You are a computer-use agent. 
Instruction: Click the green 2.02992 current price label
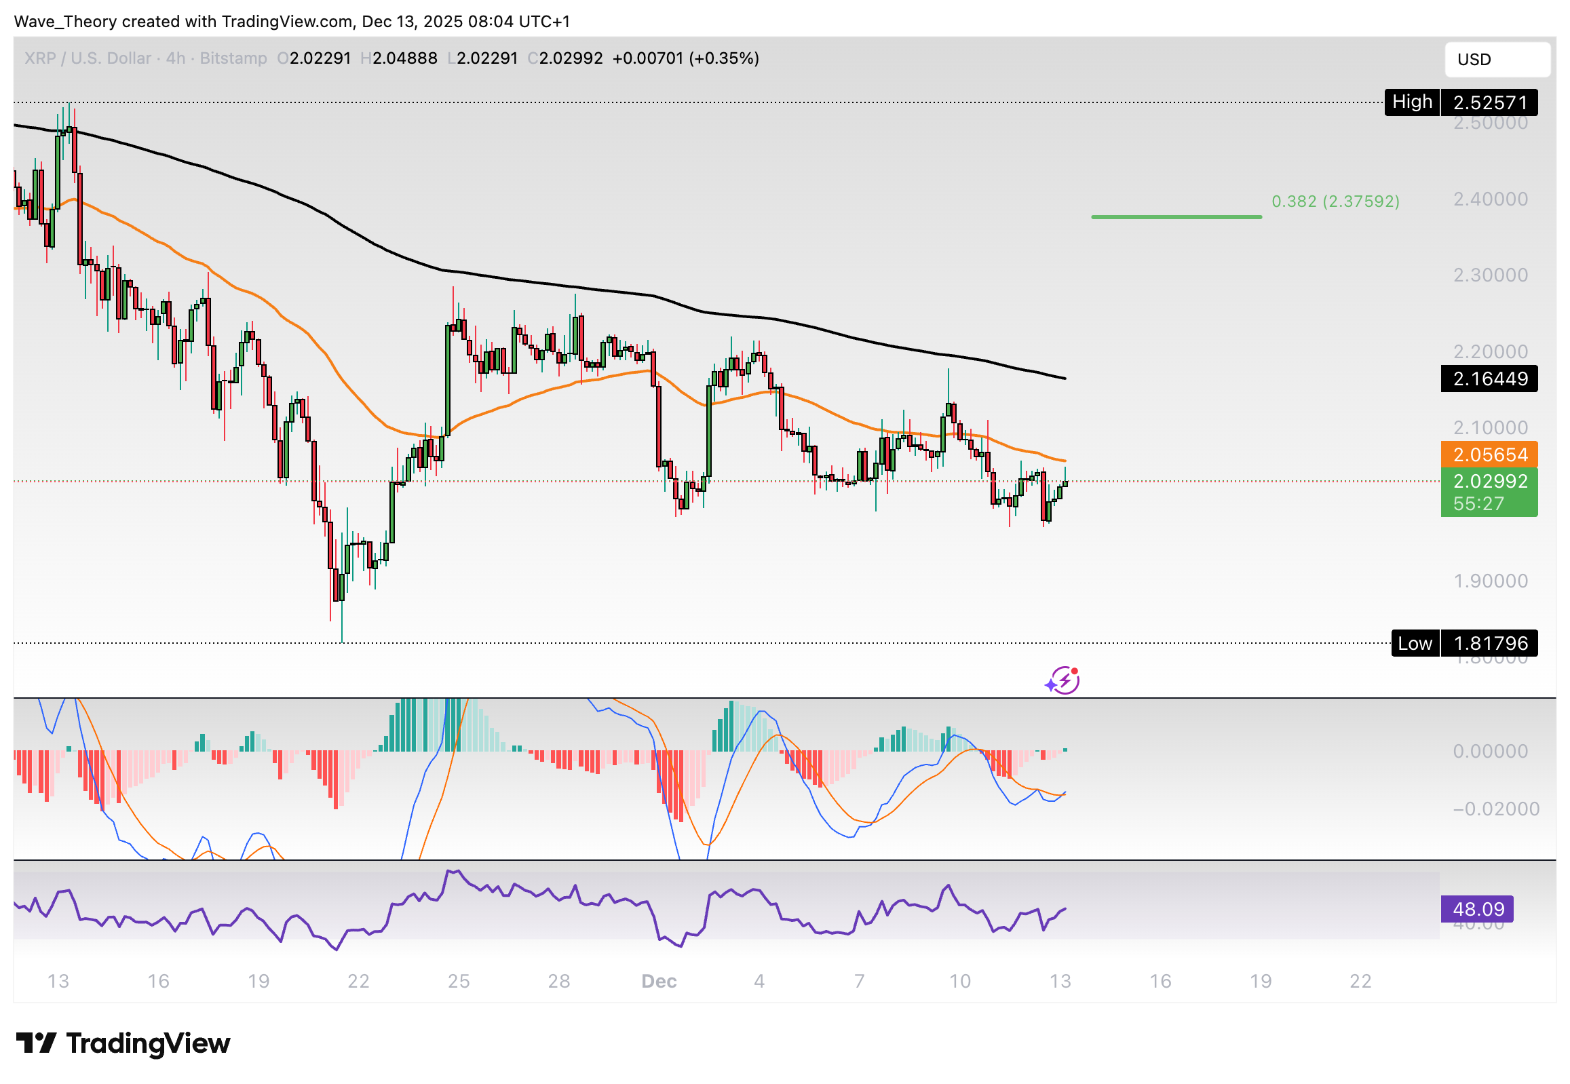coord(1489,482)
